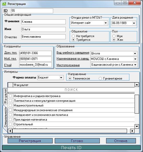Select 'Не требуется' dormitory option
Image resolution: width=143 pixels, height=152 pixels.
(x=73, y=36)
